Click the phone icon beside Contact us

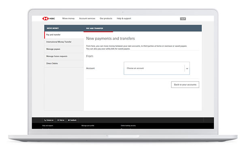tap(45, 120)
